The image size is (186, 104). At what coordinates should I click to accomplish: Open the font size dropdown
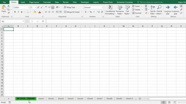(x=35, y=7)
